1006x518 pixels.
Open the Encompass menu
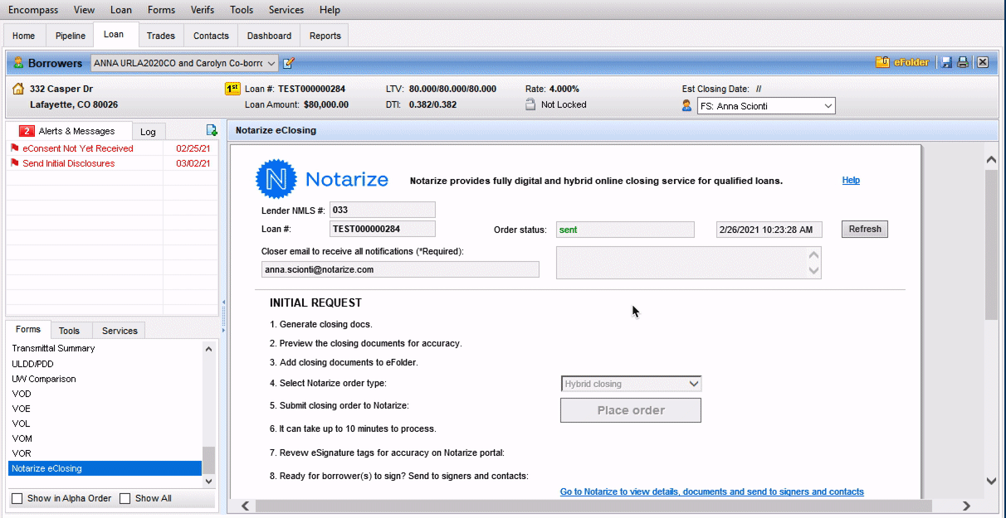(x=33, y=10)
